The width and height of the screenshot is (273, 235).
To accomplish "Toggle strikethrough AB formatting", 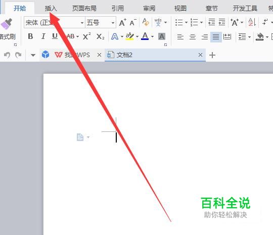I will [x=70, y=36].
